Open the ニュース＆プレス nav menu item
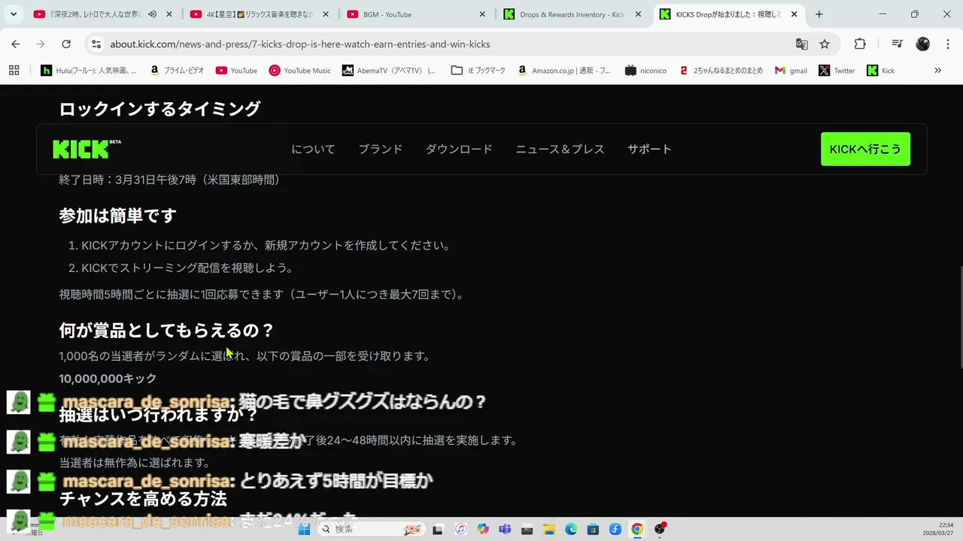Screen dimensions: 963x541 point(560,149)
